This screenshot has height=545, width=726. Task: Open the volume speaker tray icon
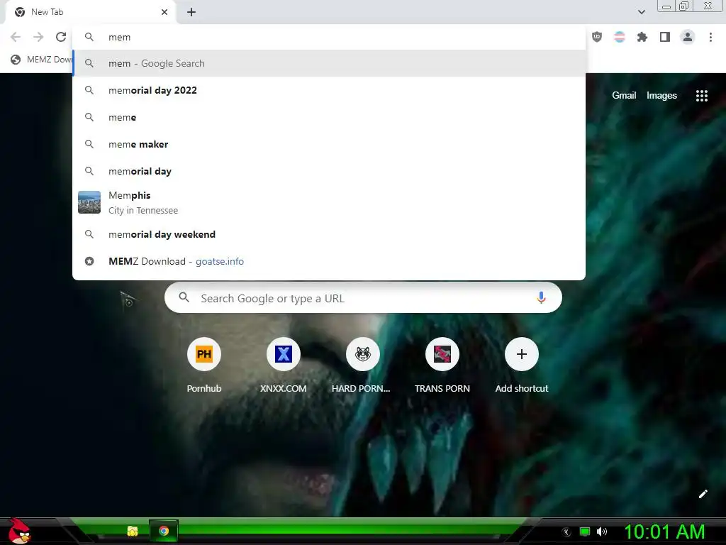601,532
